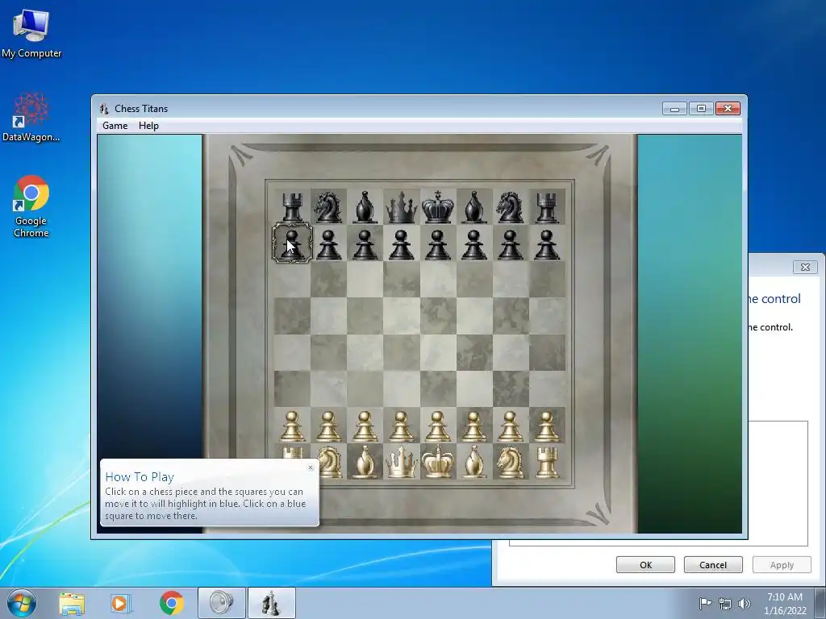Open the Action Center flag icon
Screen dimensions: 826x619
tap(705, 603)
